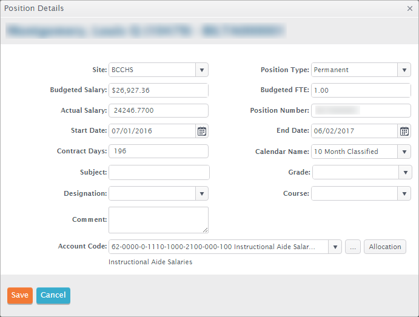Open the Designation dropdown

pyautogui.click(x=202, y=193)
